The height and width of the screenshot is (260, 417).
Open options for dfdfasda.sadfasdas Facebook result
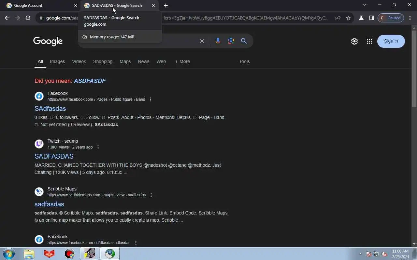click(x=136, y=243)
